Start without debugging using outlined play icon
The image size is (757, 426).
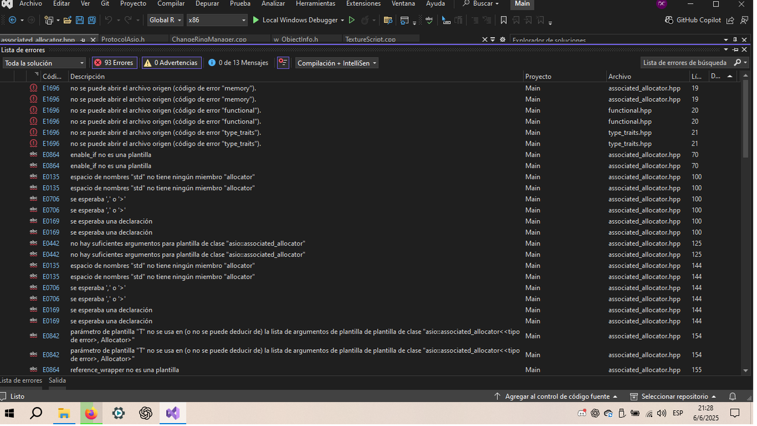point(352,20)
